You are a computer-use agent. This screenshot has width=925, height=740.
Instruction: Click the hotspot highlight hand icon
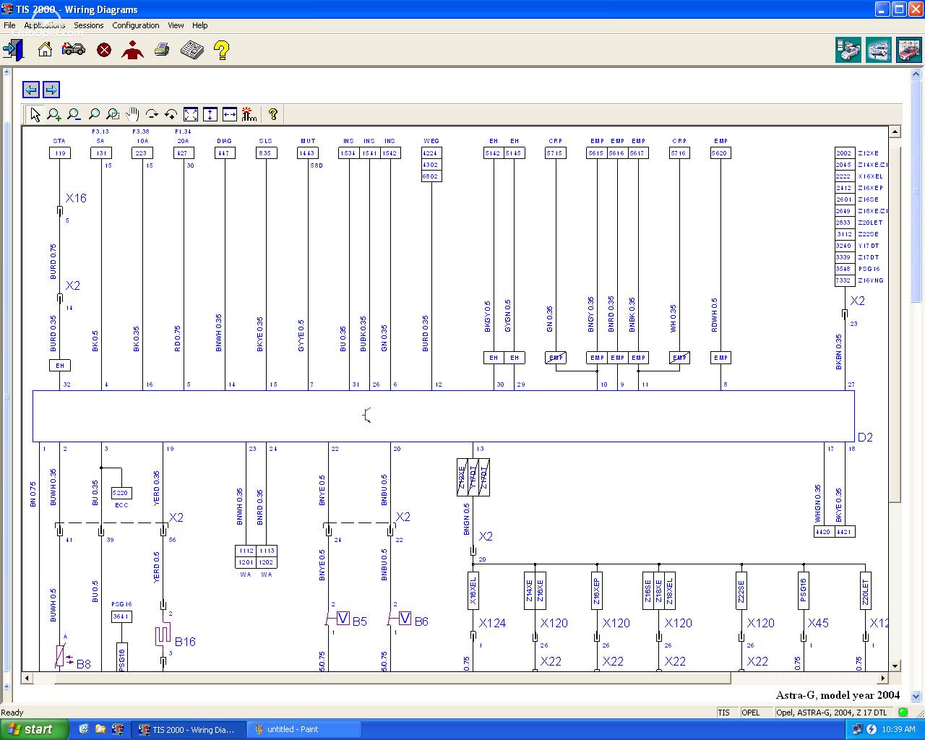pyautogui.click(x=249, y=114)
